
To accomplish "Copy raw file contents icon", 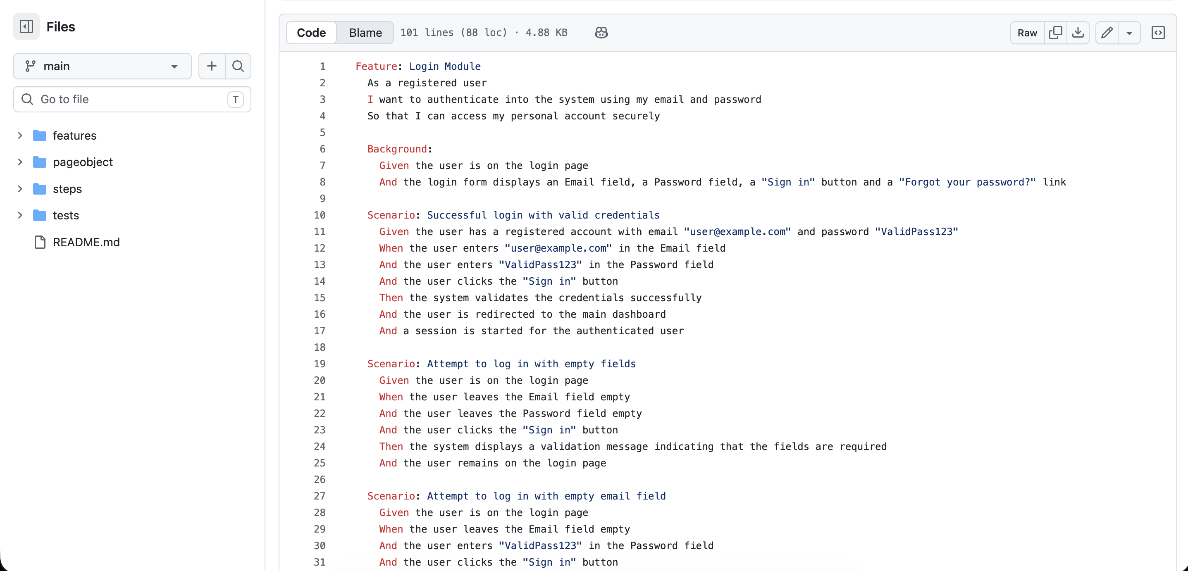I will [x=1055, y=33].
